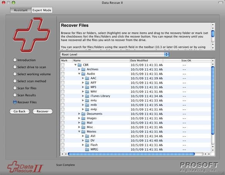Click the Misc folder icon
This screenshot has width=225, height=175.
pyautogui.click(x=83, y=127)
